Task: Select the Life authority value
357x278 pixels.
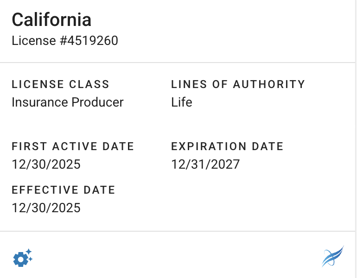Action: (x=182, y=102)
